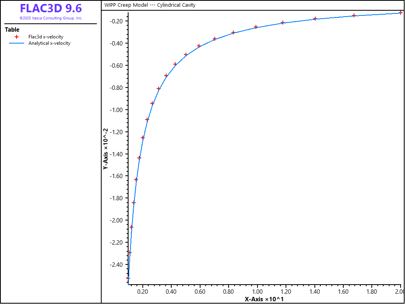Click the 0.20 X-axis tick label

tap(142, 292)
